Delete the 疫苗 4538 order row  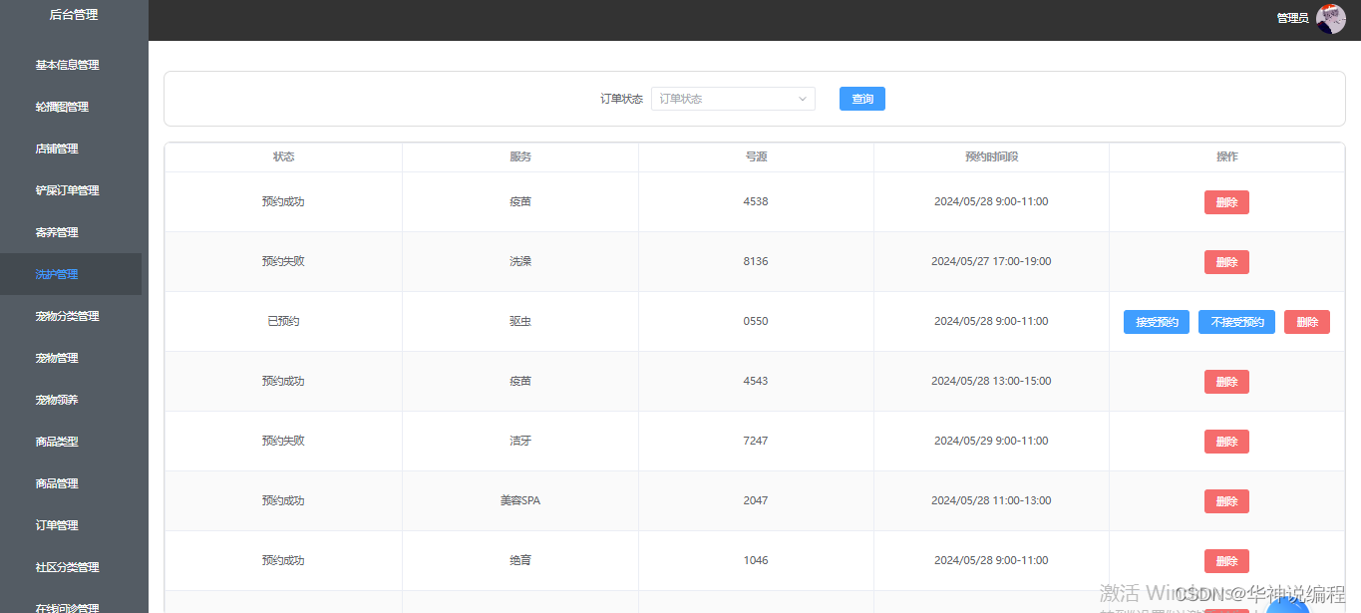1226,202
